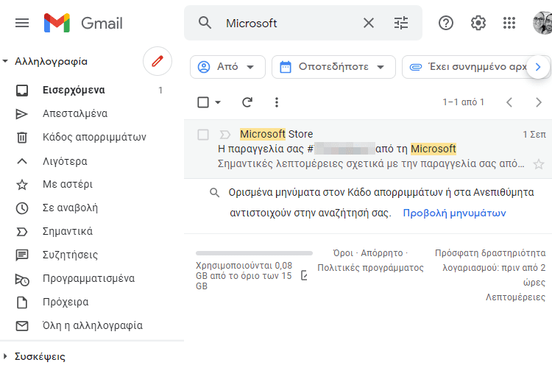Open the Προγραμματισμένα label
This screenshot has height=368, width=552.
point(90,278)
